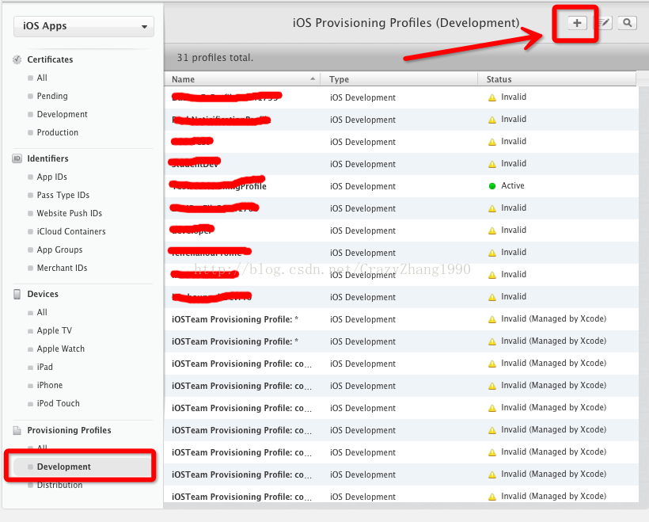Select Apple Watch devices

(60, 349)
